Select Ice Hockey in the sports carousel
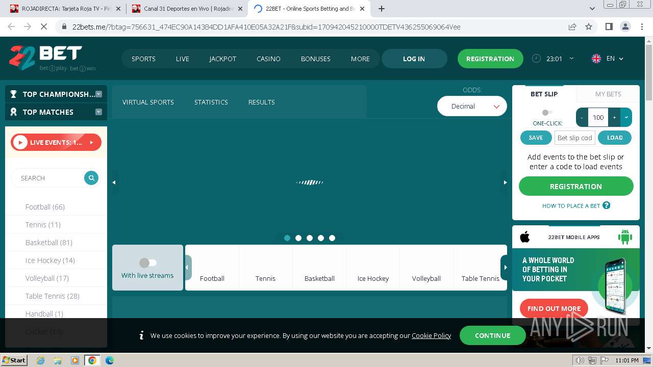This screenshot has height=367, width=653. [x=373, y=268]
